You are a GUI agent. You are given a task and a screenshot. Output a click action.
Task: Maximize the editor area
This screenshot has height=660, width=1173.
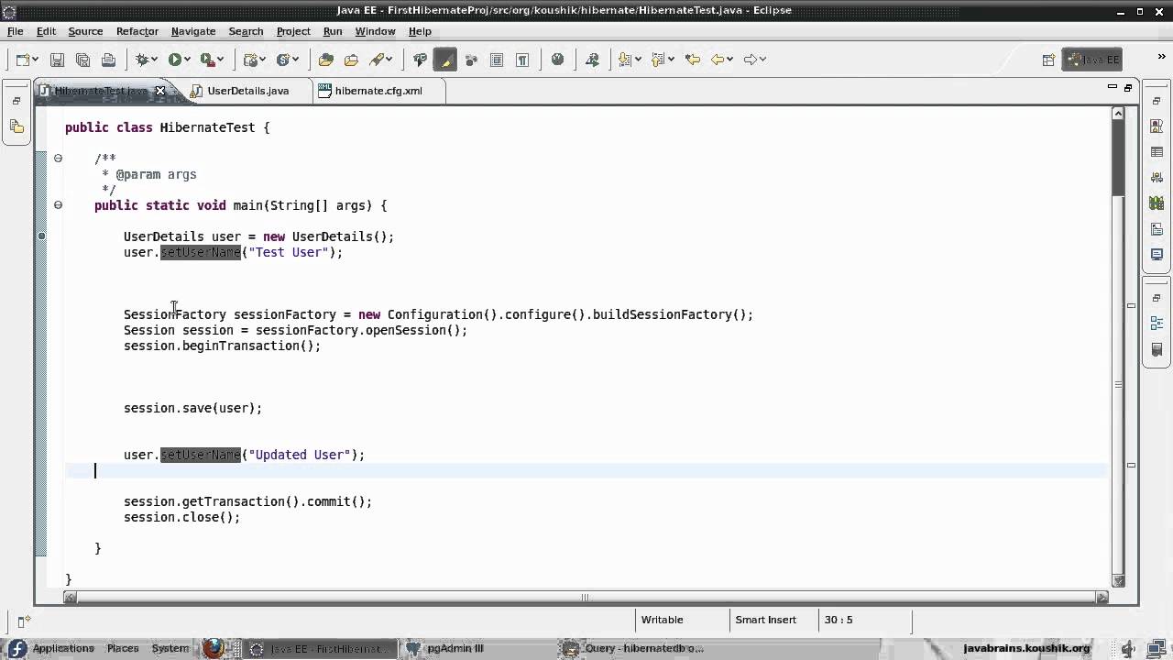coord(1128,87)
